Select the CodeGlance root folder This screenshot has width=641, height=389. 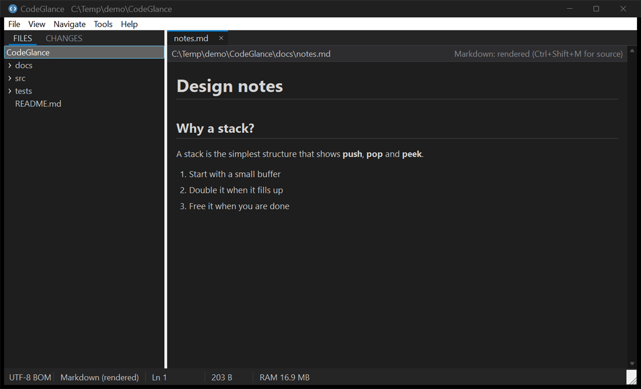tap(84, 52)
